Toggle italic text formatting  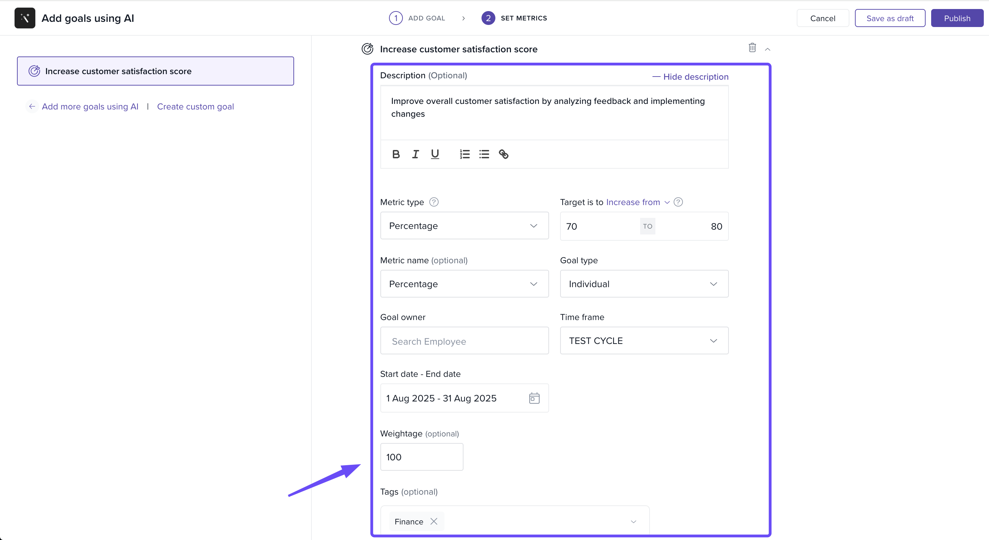click(x=415, y=154)
